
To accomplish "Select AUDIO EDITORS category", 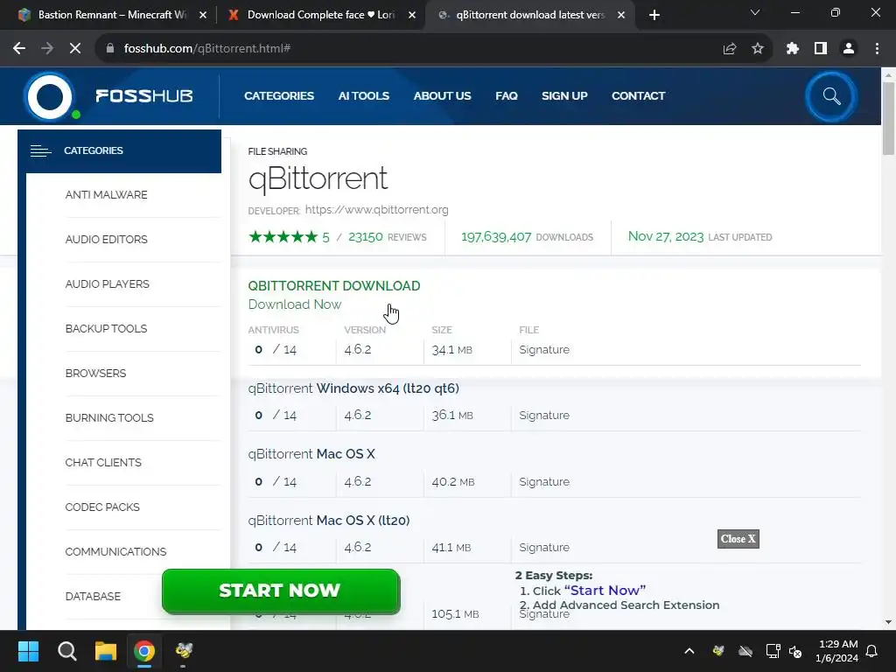I will [x=106, y=240].
